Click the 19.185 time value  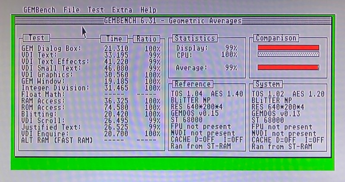[116, 81]
